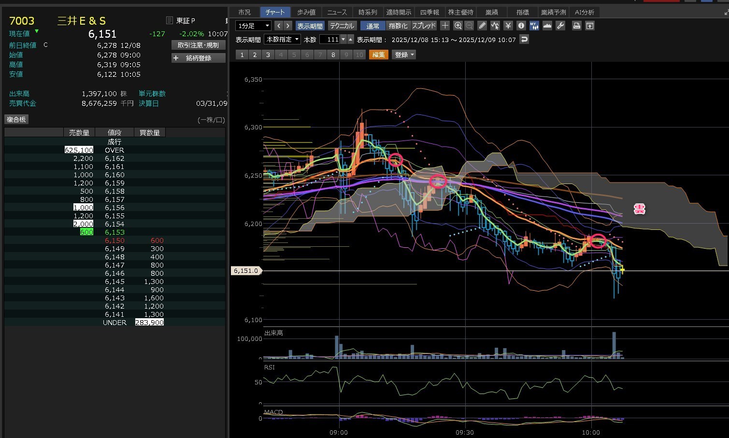Click the info circle icon
The height and width of the screenshot is (438, 729).
(521, 26)
